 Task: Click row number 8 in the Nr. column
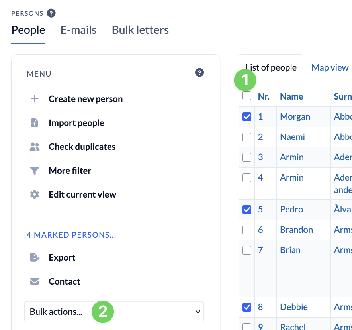click(260, 307)
